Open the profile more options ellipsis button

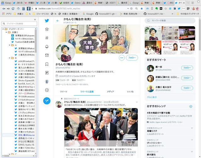coord(122,58)
